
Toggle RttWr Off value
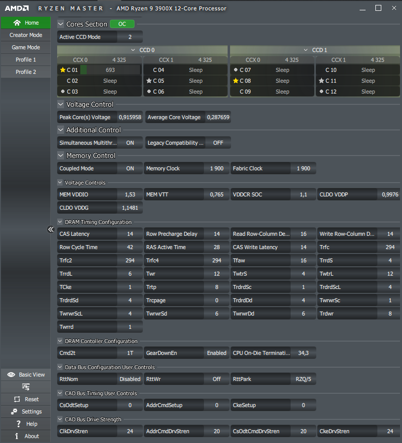pyautogui.click(x=217, y=379)
